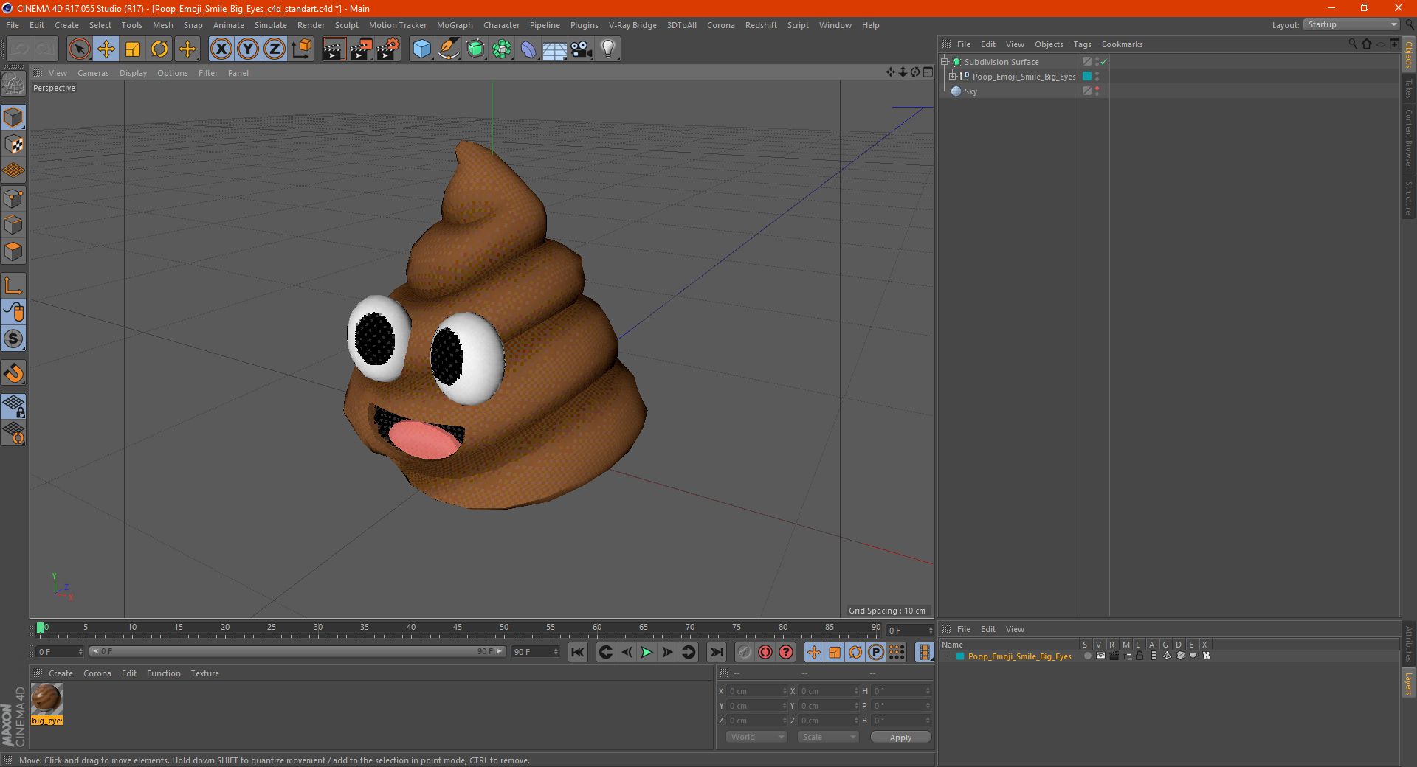Image resolution: width=1417 pixels, height=767 pixels.
Task: Open the viewport Cameras menu
Action: [93, 73]
